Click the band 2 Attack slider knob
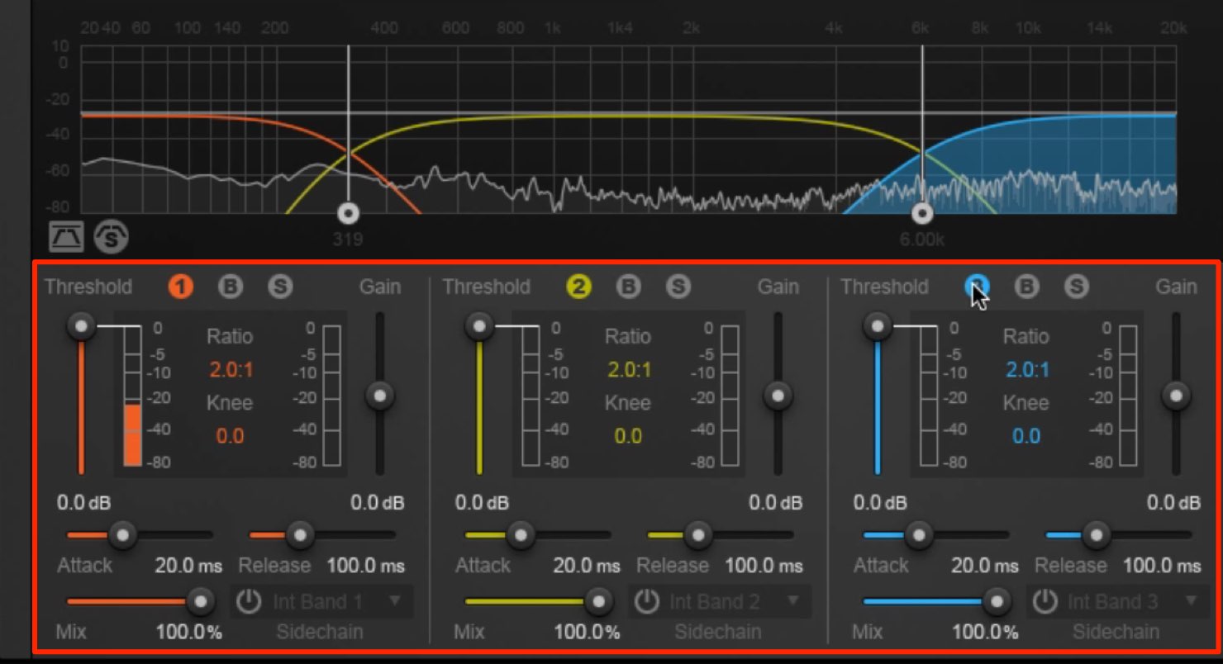Viewport: 1223px width, 664px height. click(521, 535)
